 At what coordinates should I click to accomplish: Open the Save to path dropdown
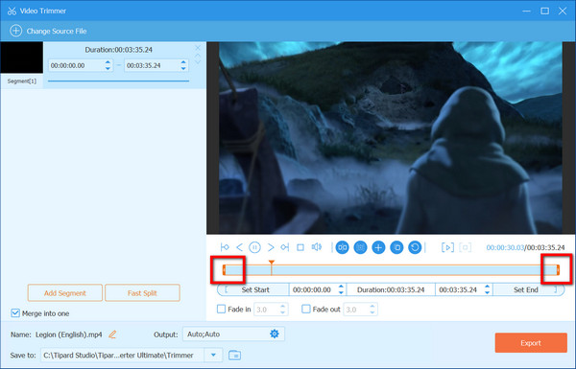(x=213, y=355)
